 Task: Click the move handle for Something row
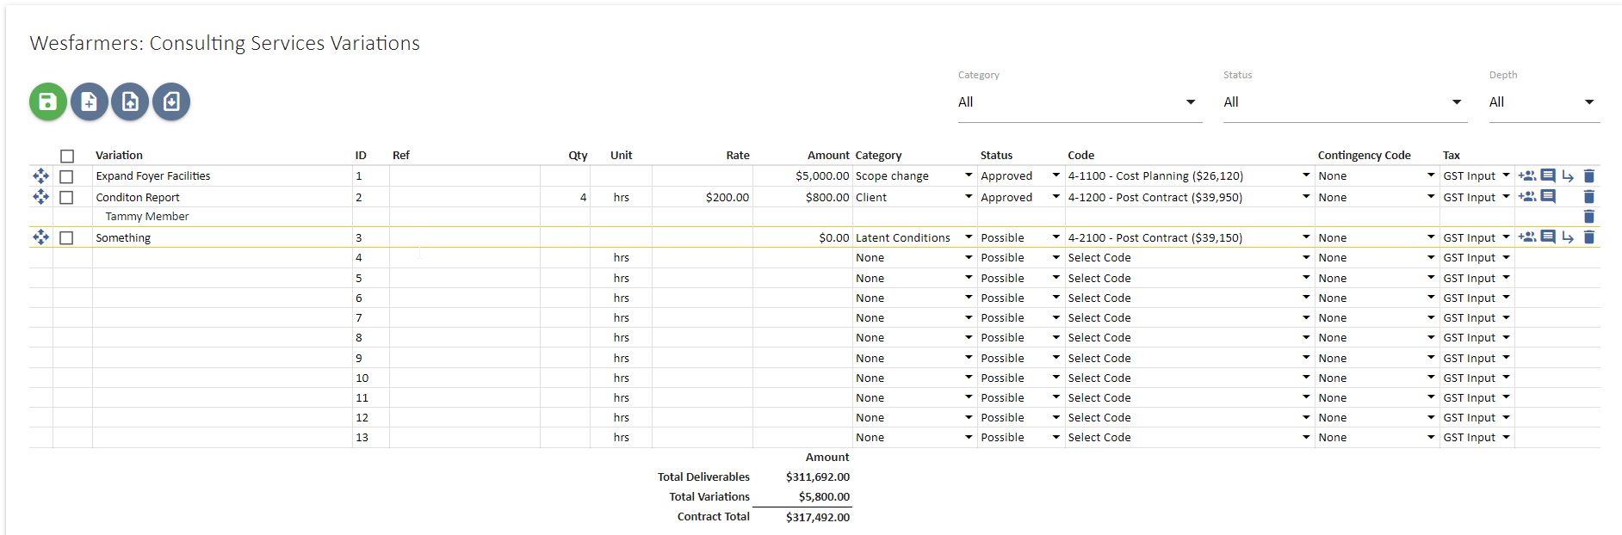(40, 237)
